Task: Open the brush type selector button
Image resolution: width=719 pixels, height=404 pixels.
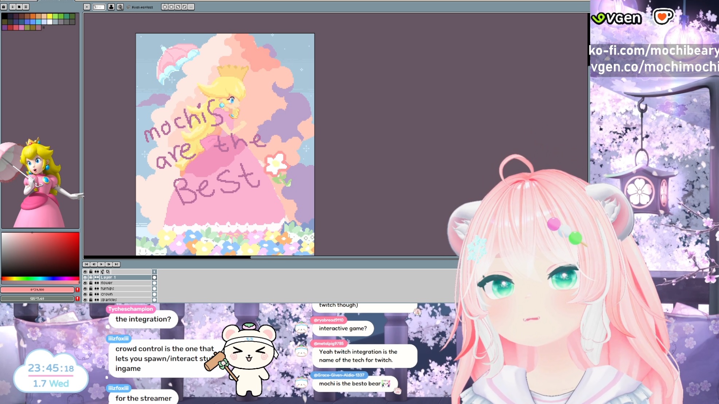Action: [x=87, y=7]
